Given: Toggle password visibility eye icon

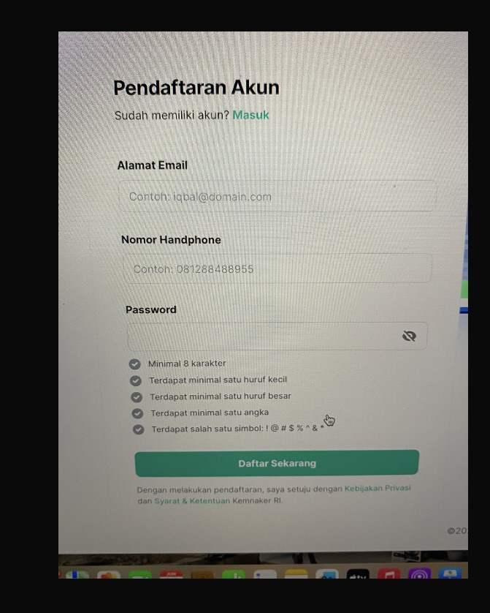Looking at the screenshot, I should (409, 336).
